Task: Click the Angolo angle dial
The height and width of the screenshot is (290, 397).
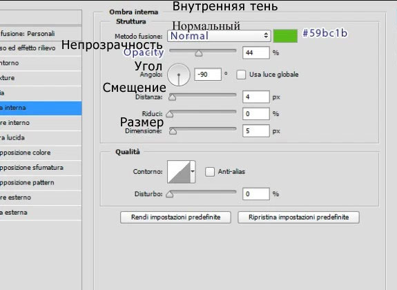Action: [179, 75]
